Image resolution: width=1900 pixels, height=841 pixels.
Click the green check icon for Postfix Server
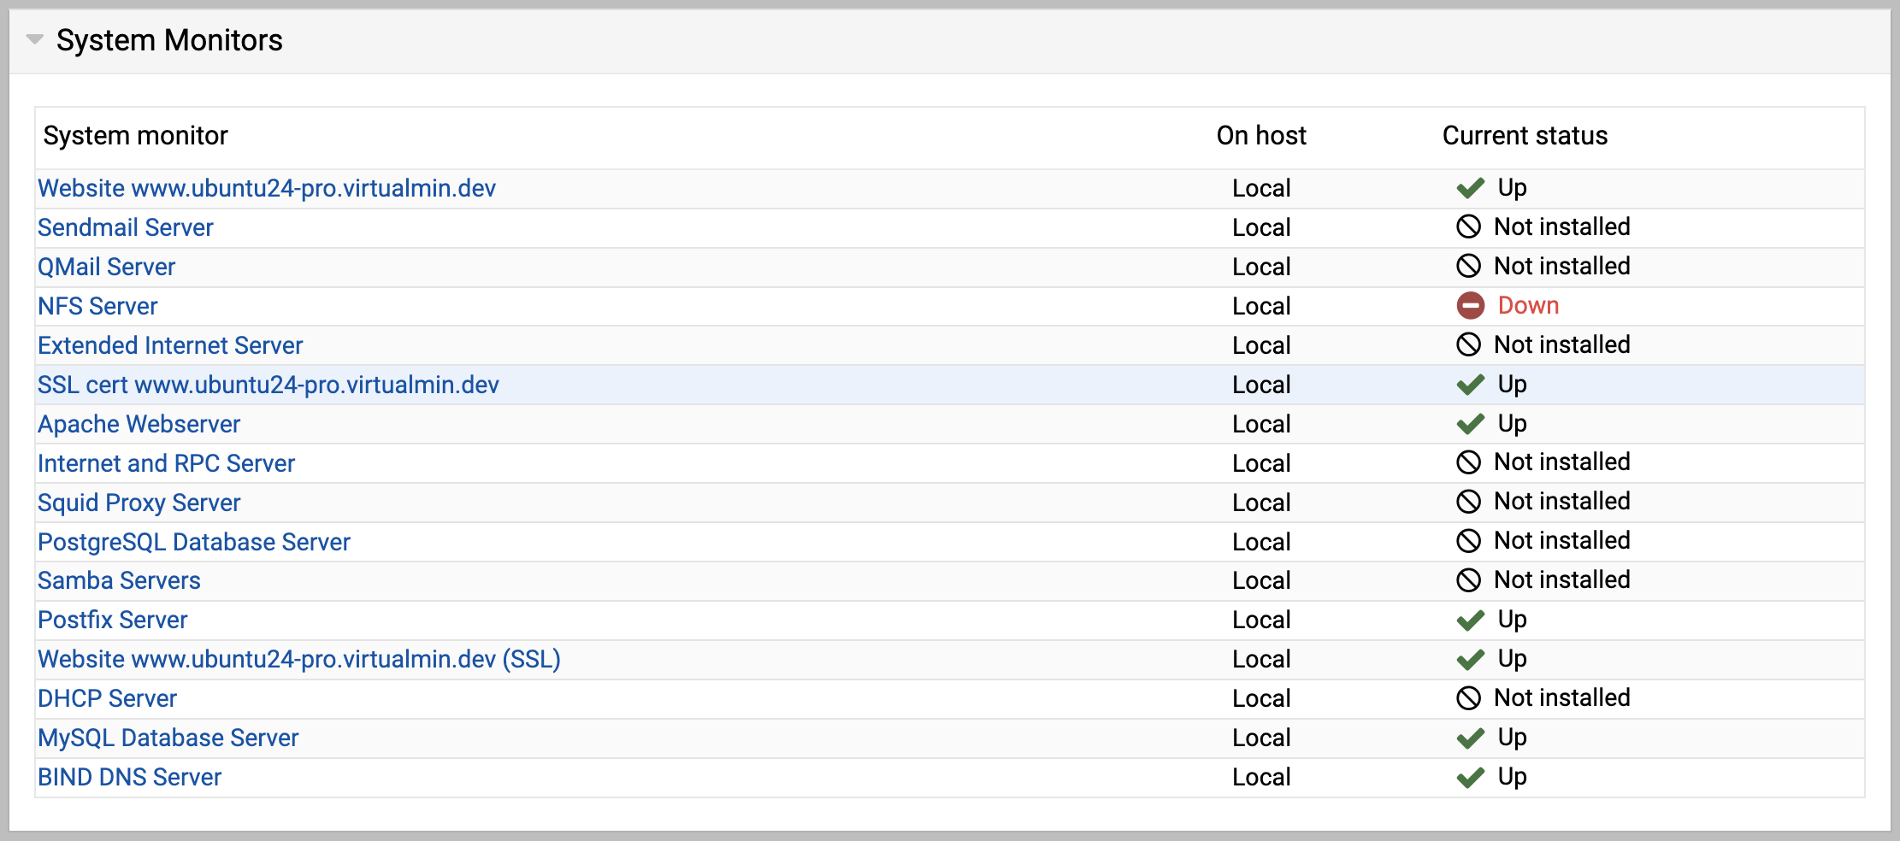click(1471, 620)
